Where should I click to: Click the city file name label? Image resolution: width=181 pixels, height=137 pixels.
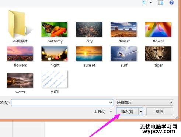[89, 41]
